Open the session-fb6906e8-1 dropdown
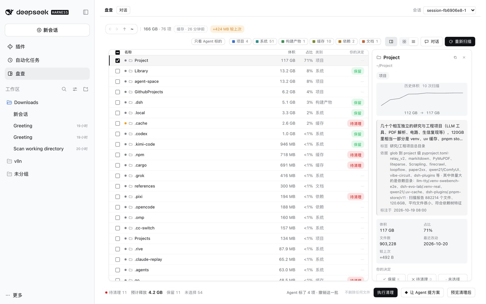 [x=450, y=10]
